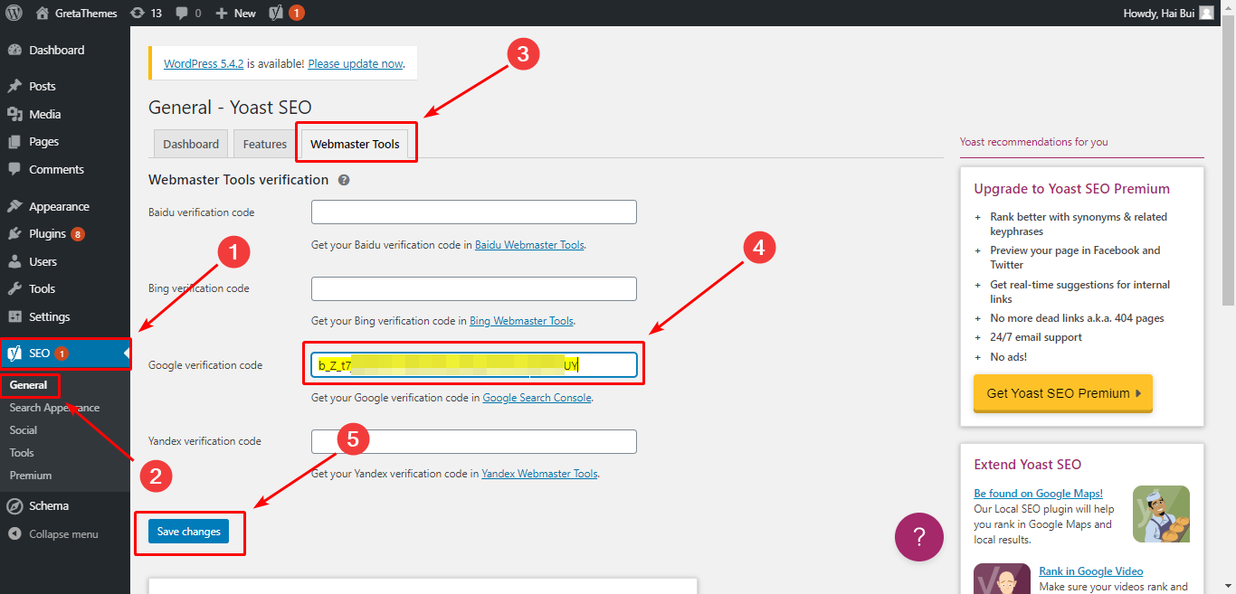Select Search Appearance in the SEO submenu
Screen dimensions: 1236x594
(x=53, y=407)
